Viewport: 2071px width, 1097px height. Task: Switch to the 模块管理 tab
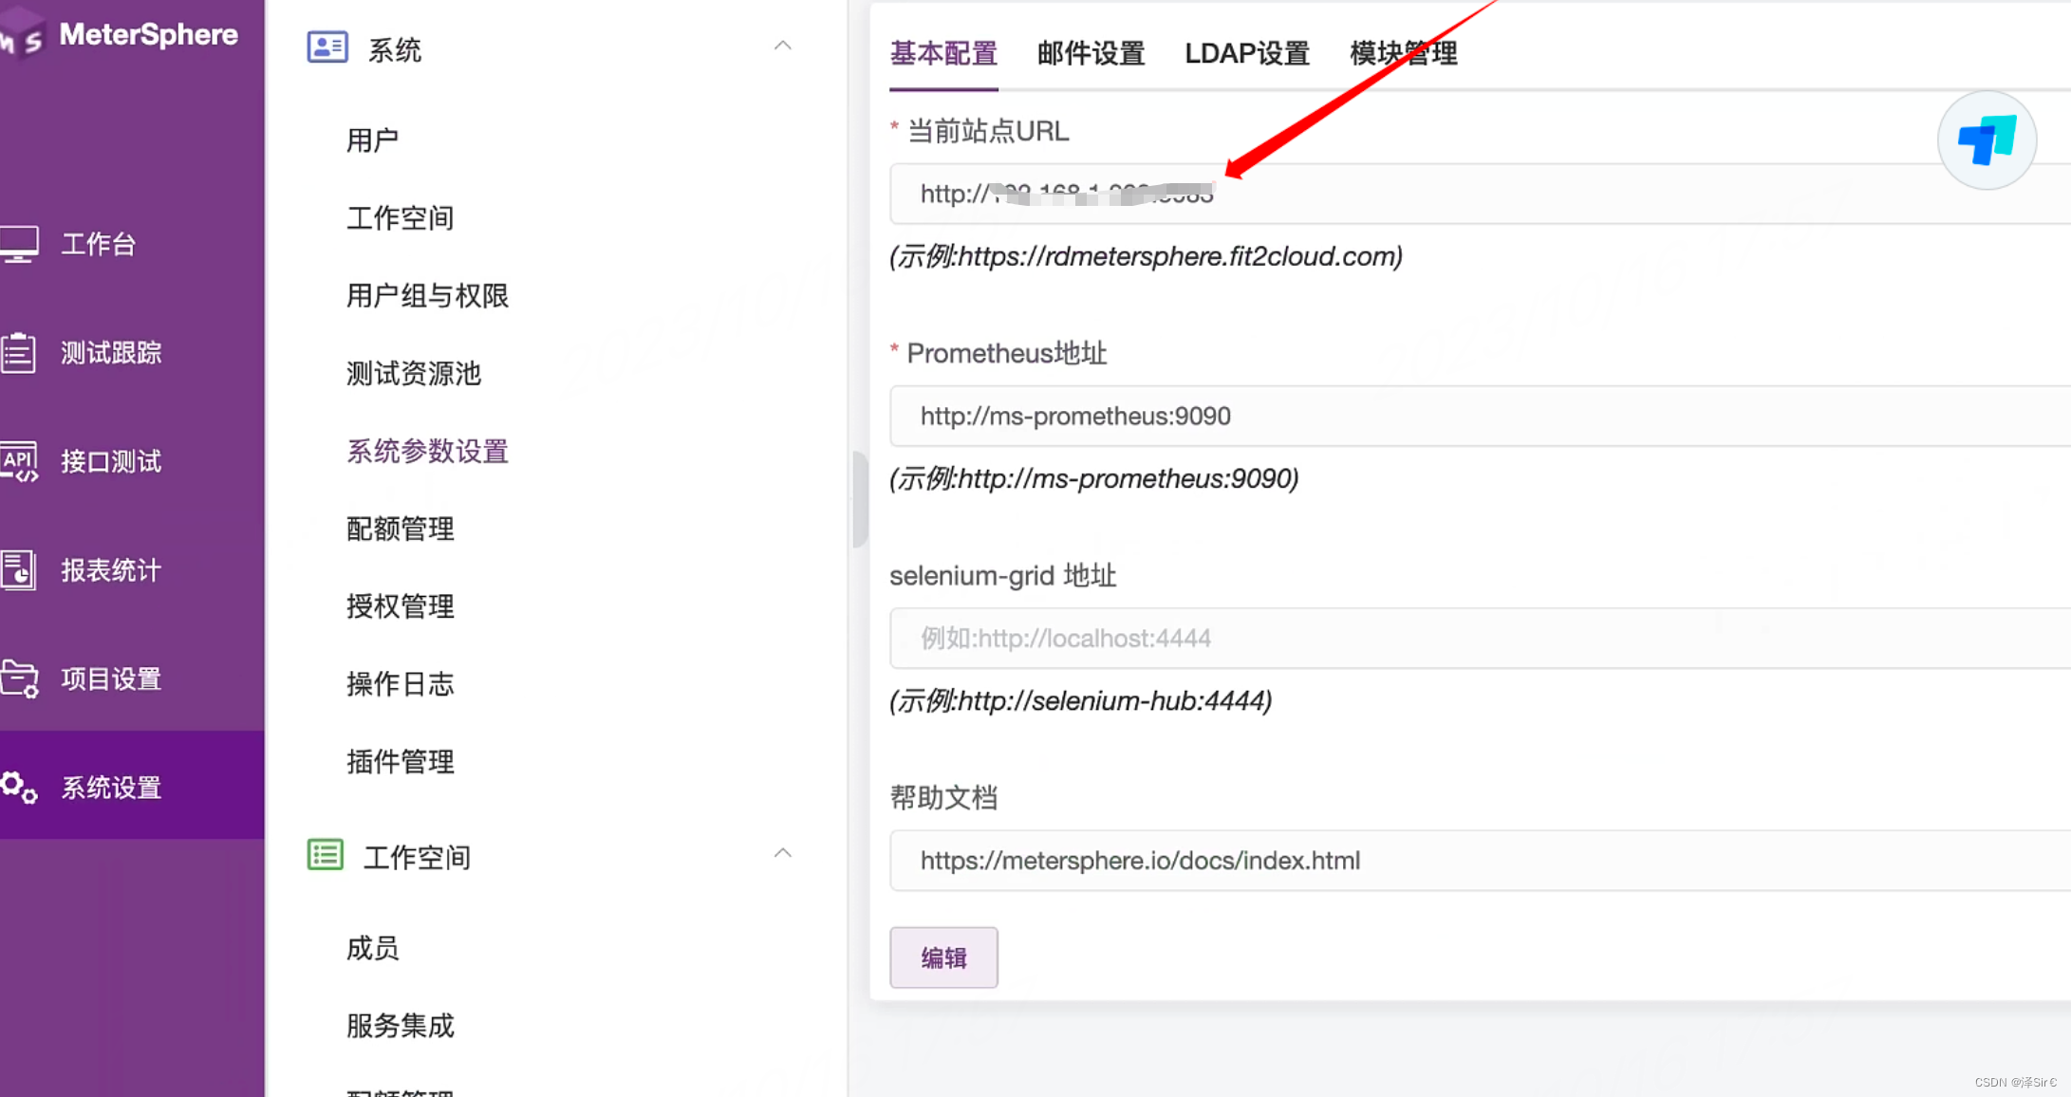pos(1404,53)
